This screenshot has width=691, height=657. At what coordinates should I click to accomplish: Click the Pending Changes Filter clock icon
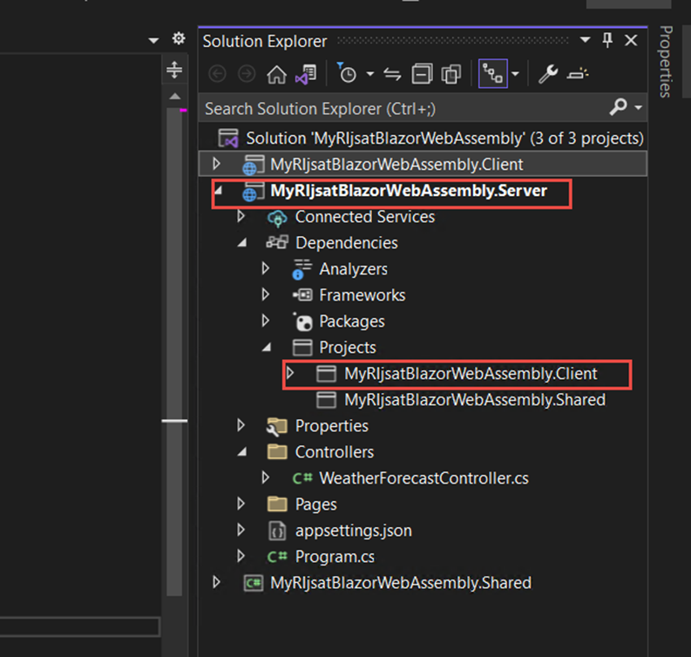click(348, 75)
